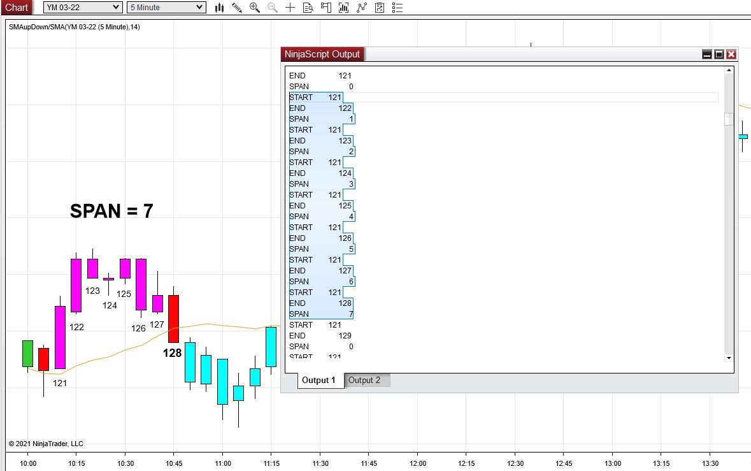
Task: Select the drawing tools pencil icon
Action: [x=237, y=8]
